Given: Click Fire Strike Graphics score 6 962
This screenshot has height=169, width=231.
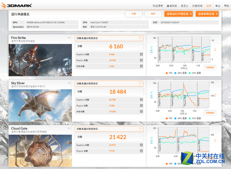Looking at the screenshot, I should 112,55.
